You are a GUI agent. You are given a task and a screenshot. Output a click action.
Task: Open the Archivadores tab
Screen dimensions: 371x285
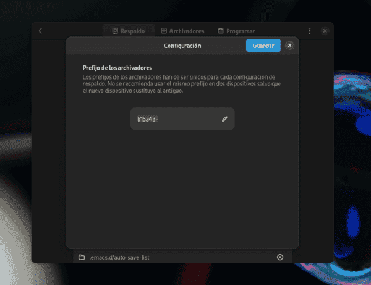coord(182,31)
